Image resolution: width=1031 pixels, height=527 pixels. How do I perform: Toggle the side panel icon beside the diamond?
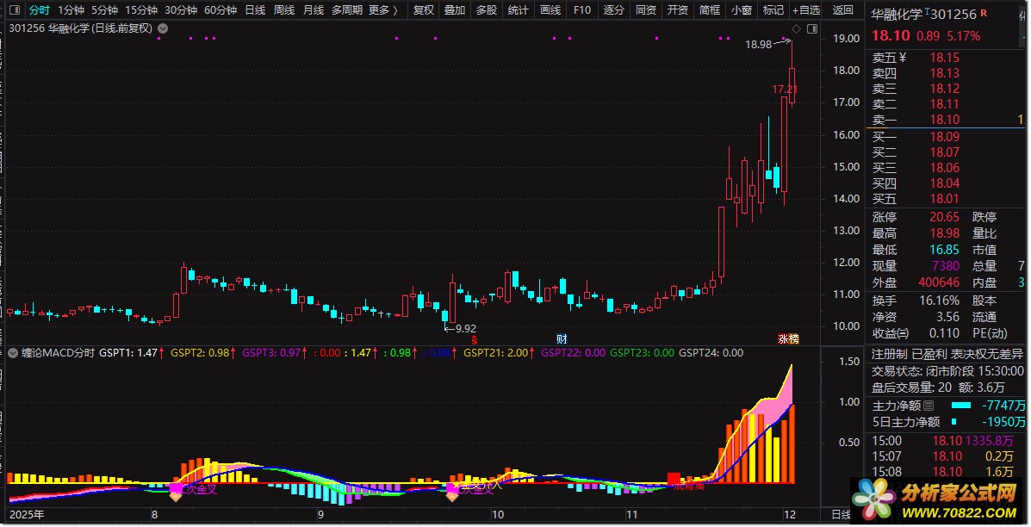click(x=812, y=29)
